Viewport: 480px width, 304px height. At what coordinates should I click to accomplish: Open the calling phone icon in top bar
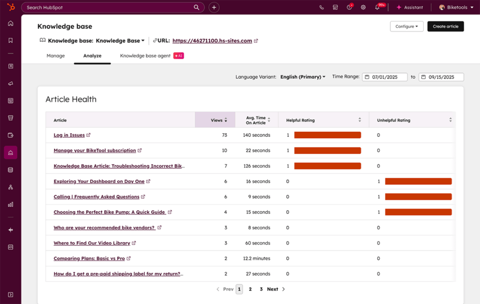point(322,7)
